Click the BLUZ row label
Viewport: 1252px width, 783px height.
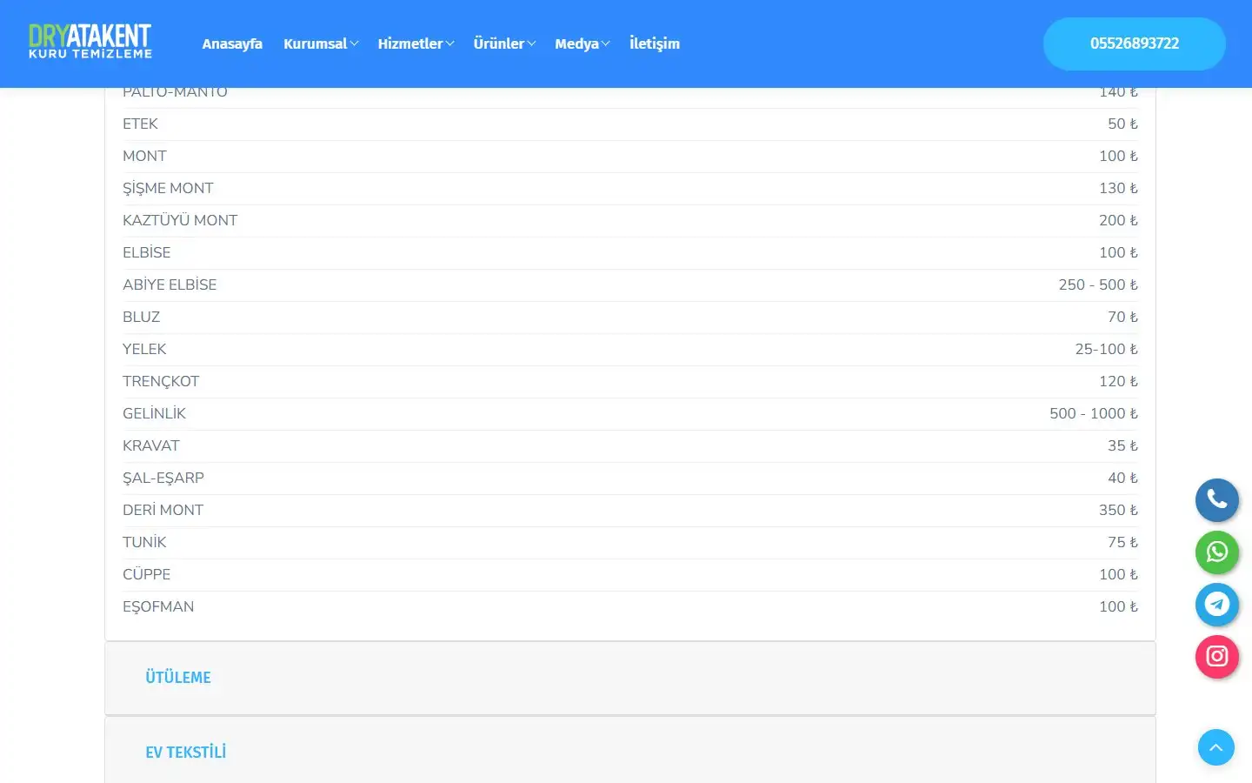(x=142, y=317)
